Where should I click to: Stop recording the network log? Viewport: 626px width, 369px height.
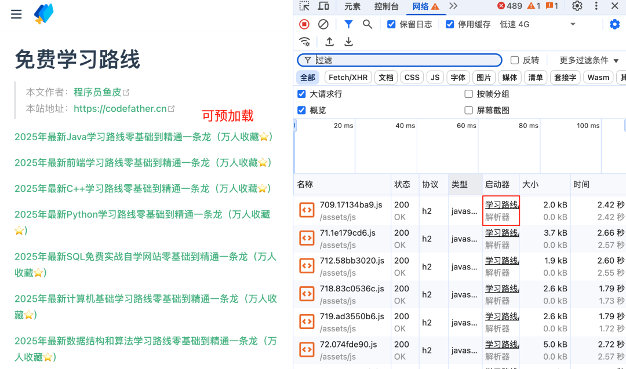[304, 24]
